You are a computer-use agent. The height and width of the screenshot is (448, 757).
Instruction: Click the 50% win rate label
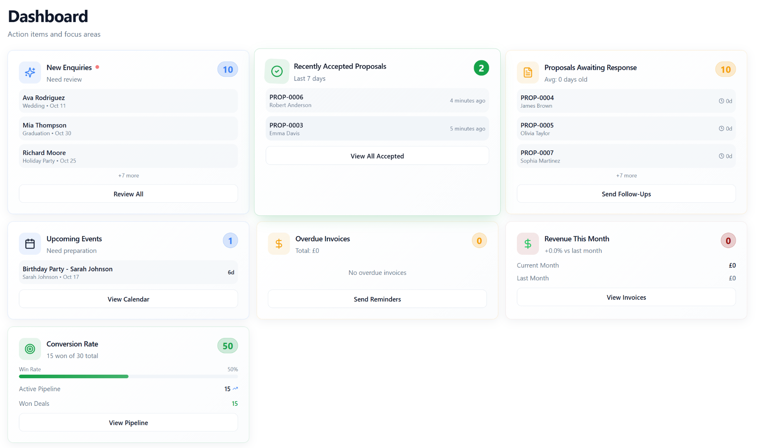click(233, 369)
